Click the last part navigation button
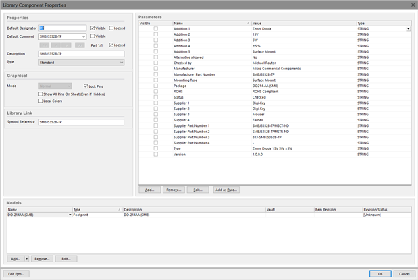 pyautogui.click(x=80, y=45)
